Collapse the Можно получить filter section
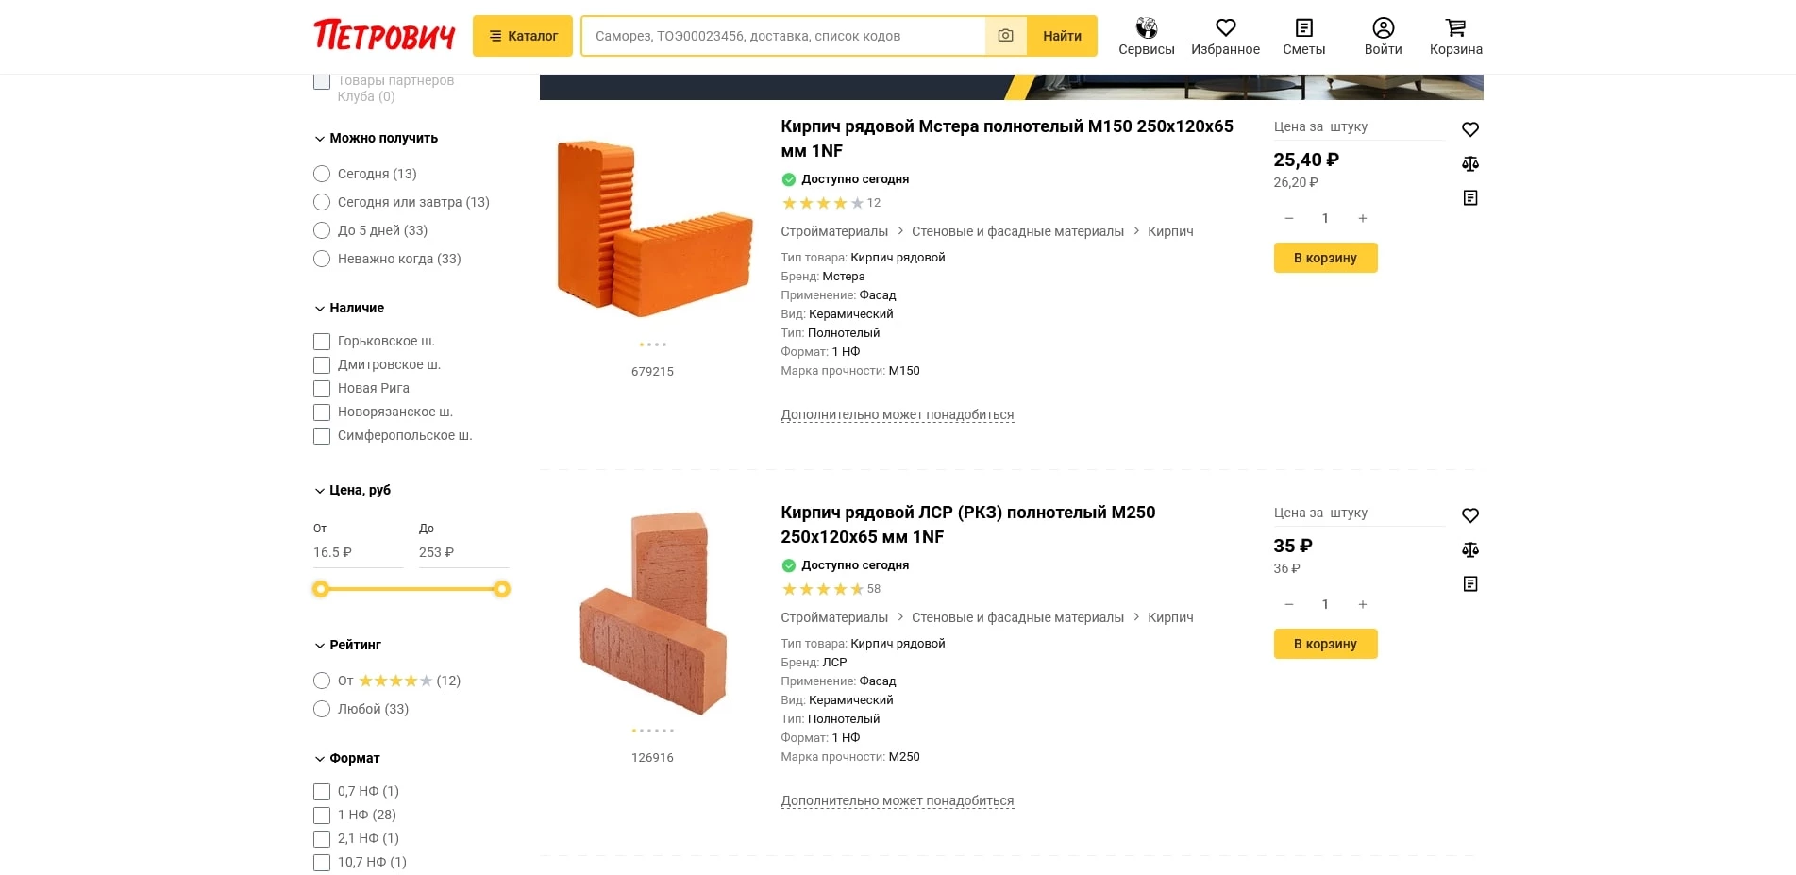The image size is (1796, 875). [320, 139]
